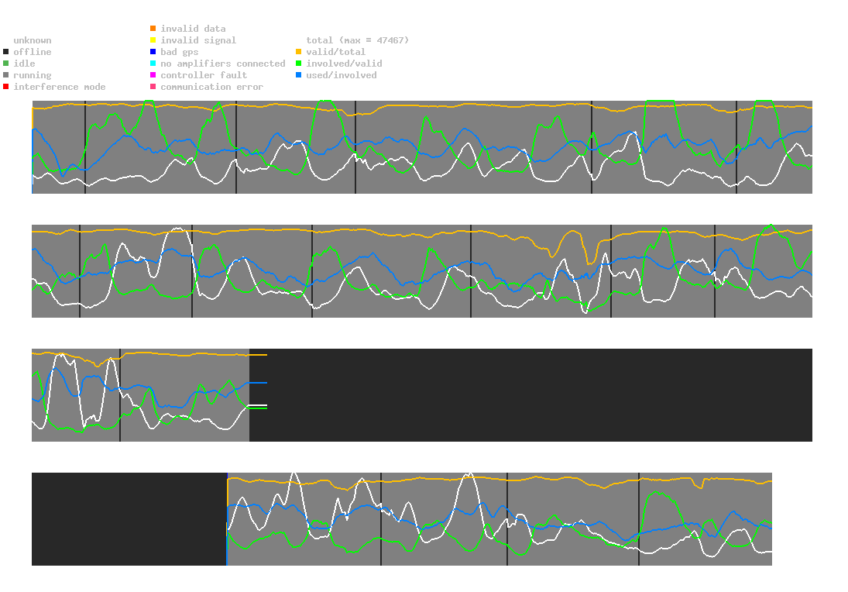The image size is (848, 592).
Task: Click the offline black region in fourth chart
Action: 129,519
